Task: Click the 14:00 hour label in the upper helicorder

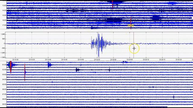Action: pos(4,10)
